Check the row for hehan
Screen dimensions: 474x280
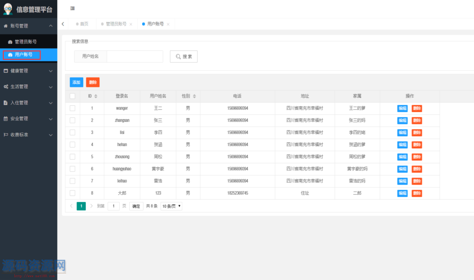click(73, 145)
